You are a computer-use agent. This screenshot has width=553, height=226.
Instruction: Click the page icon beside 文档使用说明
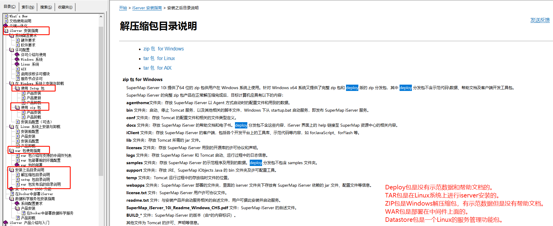6,21
